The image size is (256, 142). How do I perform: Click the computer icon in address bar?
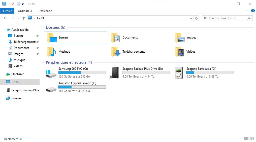click(x=30, y=18)
